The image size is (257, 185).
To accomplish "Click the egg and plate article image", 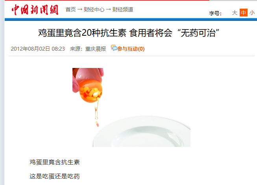I will [x=131, y=107].
